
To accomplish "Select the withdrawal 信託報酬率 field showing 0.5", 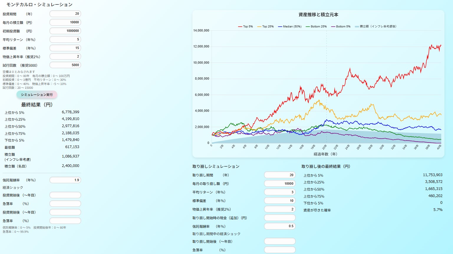I will pyautogui.click(x=279, y=226).
